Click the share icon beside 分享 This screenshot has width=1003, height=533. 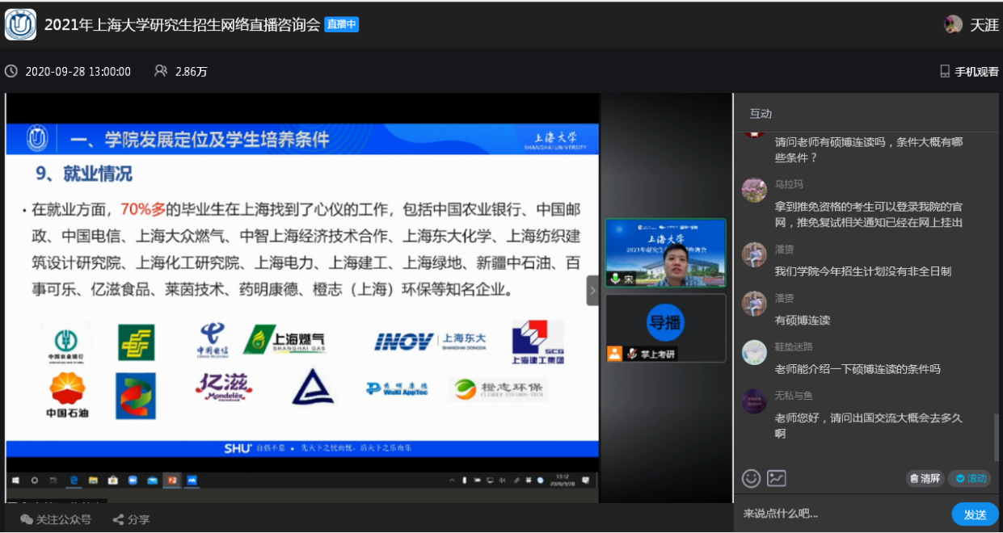click(118, 519)
